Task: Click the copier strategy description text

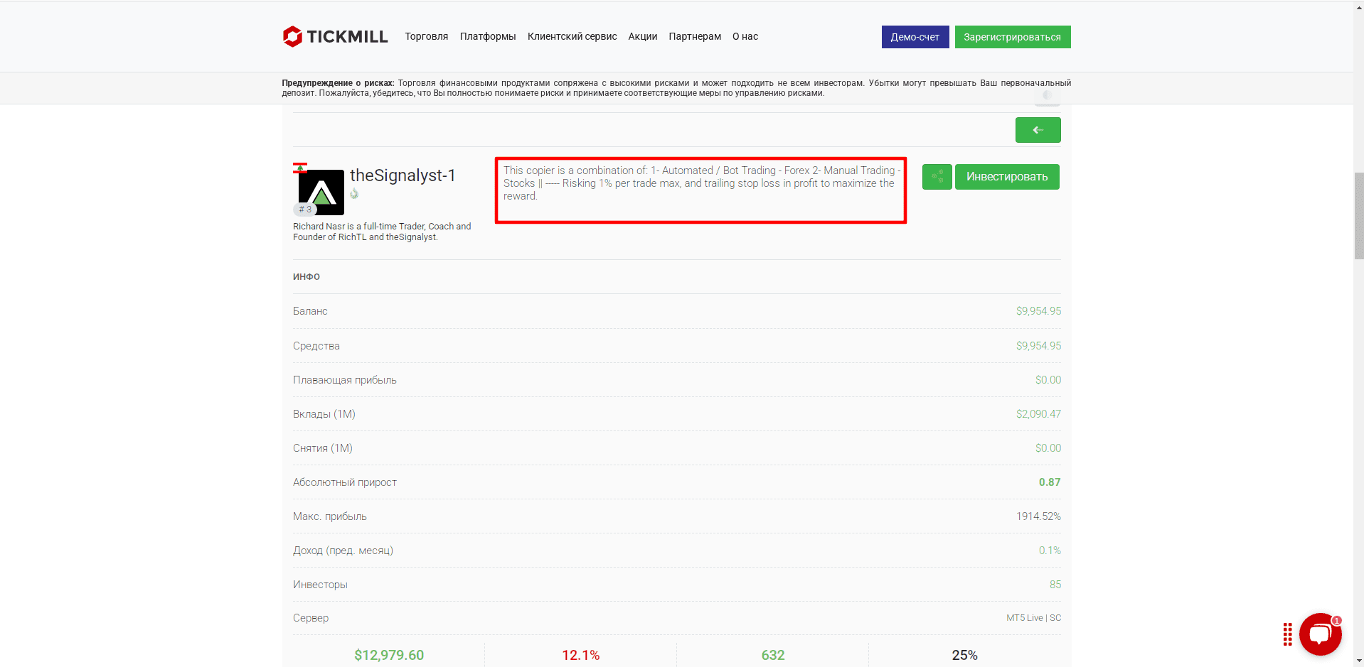Action: pyautogui.click(x=701, y=183)
